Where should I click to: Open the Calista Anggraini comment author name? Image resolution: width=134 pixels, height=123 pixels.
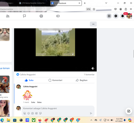point(30,87)
